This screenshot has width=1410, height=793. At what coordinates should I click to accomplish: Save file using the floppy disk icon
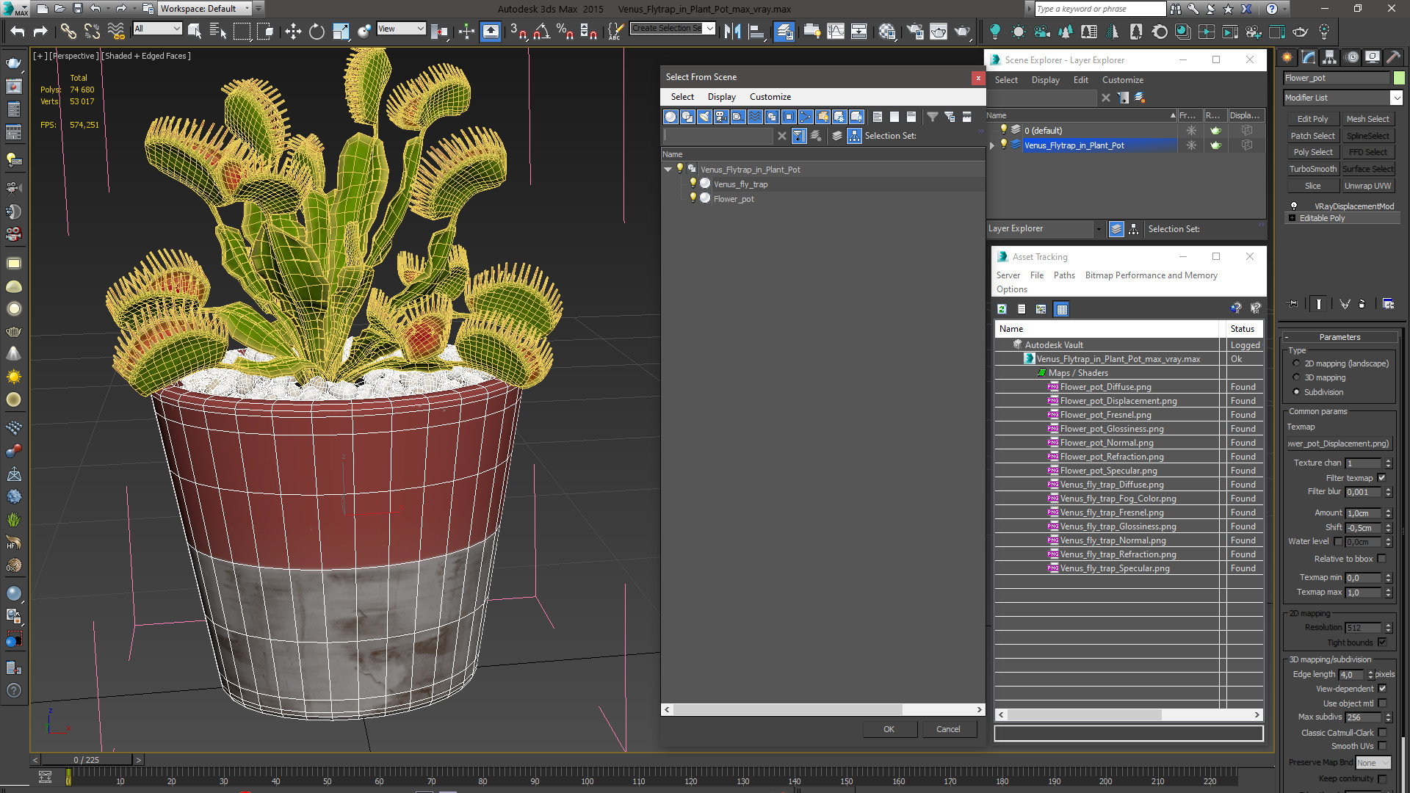coord(78,9)
